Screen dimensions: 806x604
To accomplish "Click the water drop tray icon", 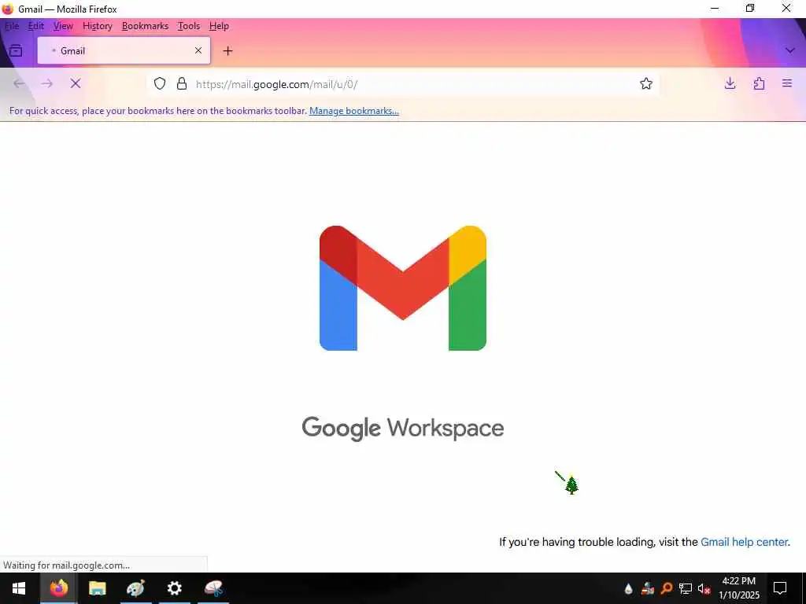I will [628, 588].
